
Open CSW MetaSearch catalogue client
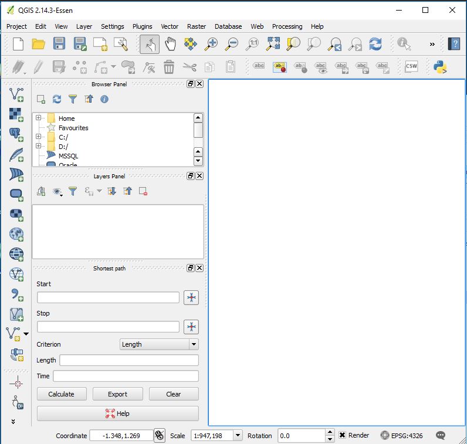(x=411, y=66)
